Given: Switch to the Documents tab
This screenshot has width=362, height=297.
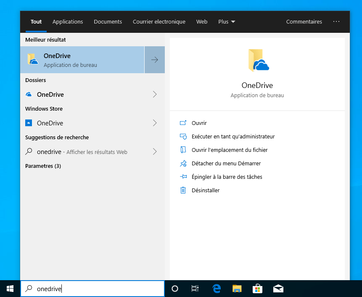Looking at the screenshot, I should coord(108,22).
